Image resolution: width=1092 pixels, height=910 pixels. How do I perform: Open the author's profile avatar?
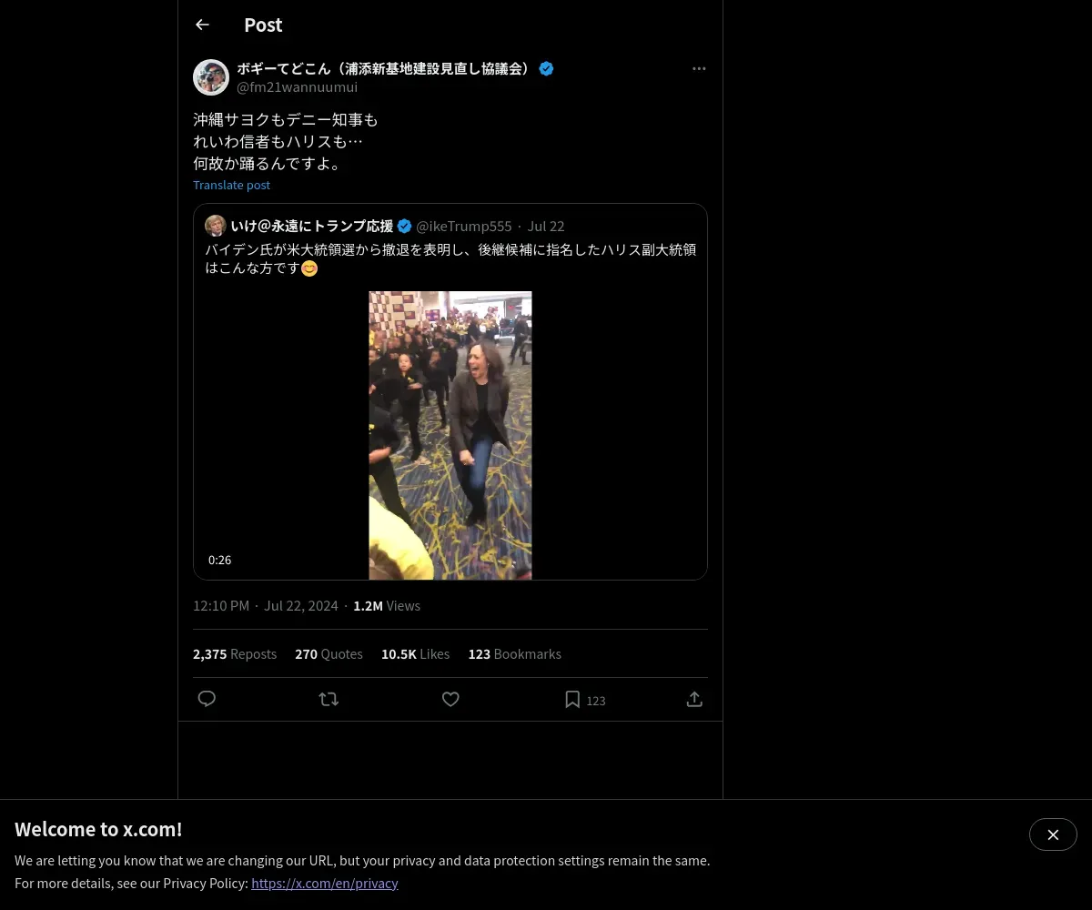211,77
